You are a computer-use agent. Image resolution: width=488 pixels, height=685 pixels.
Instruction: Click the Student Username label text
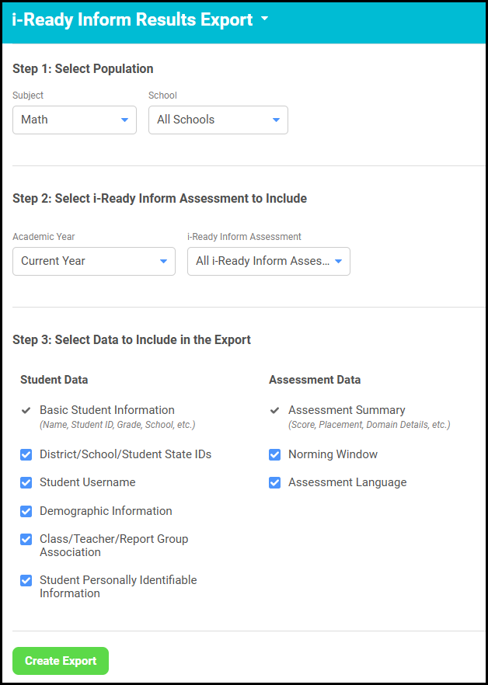[88, 482]
